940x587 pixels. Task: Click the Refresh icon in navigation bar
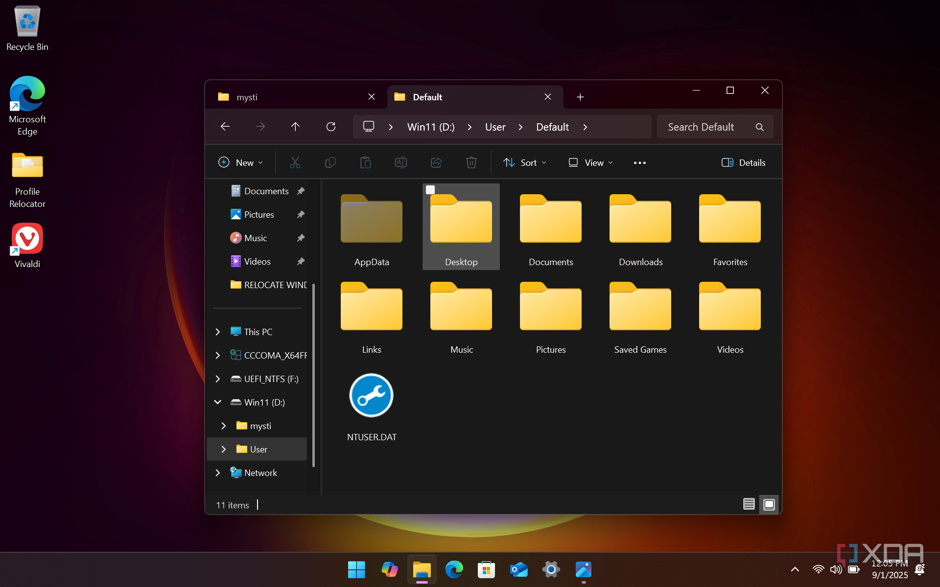click(331, 127)
